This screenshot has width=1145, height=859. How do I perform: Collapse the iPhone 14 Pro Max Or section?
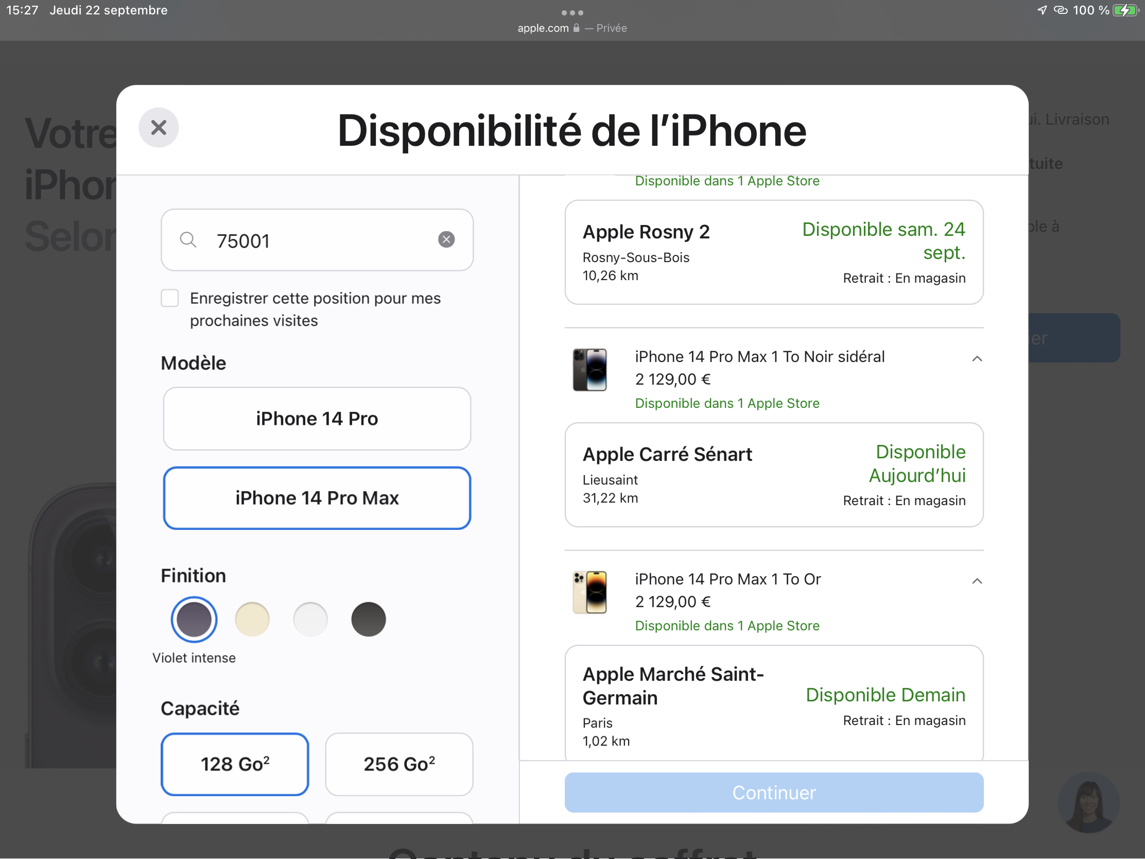[x=977, y=581]
